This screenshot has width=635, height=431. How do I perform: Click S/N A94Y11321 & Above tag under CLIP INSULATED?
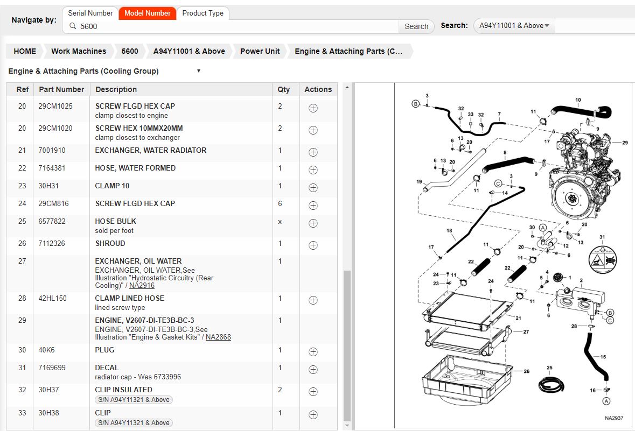coord(134,400)
